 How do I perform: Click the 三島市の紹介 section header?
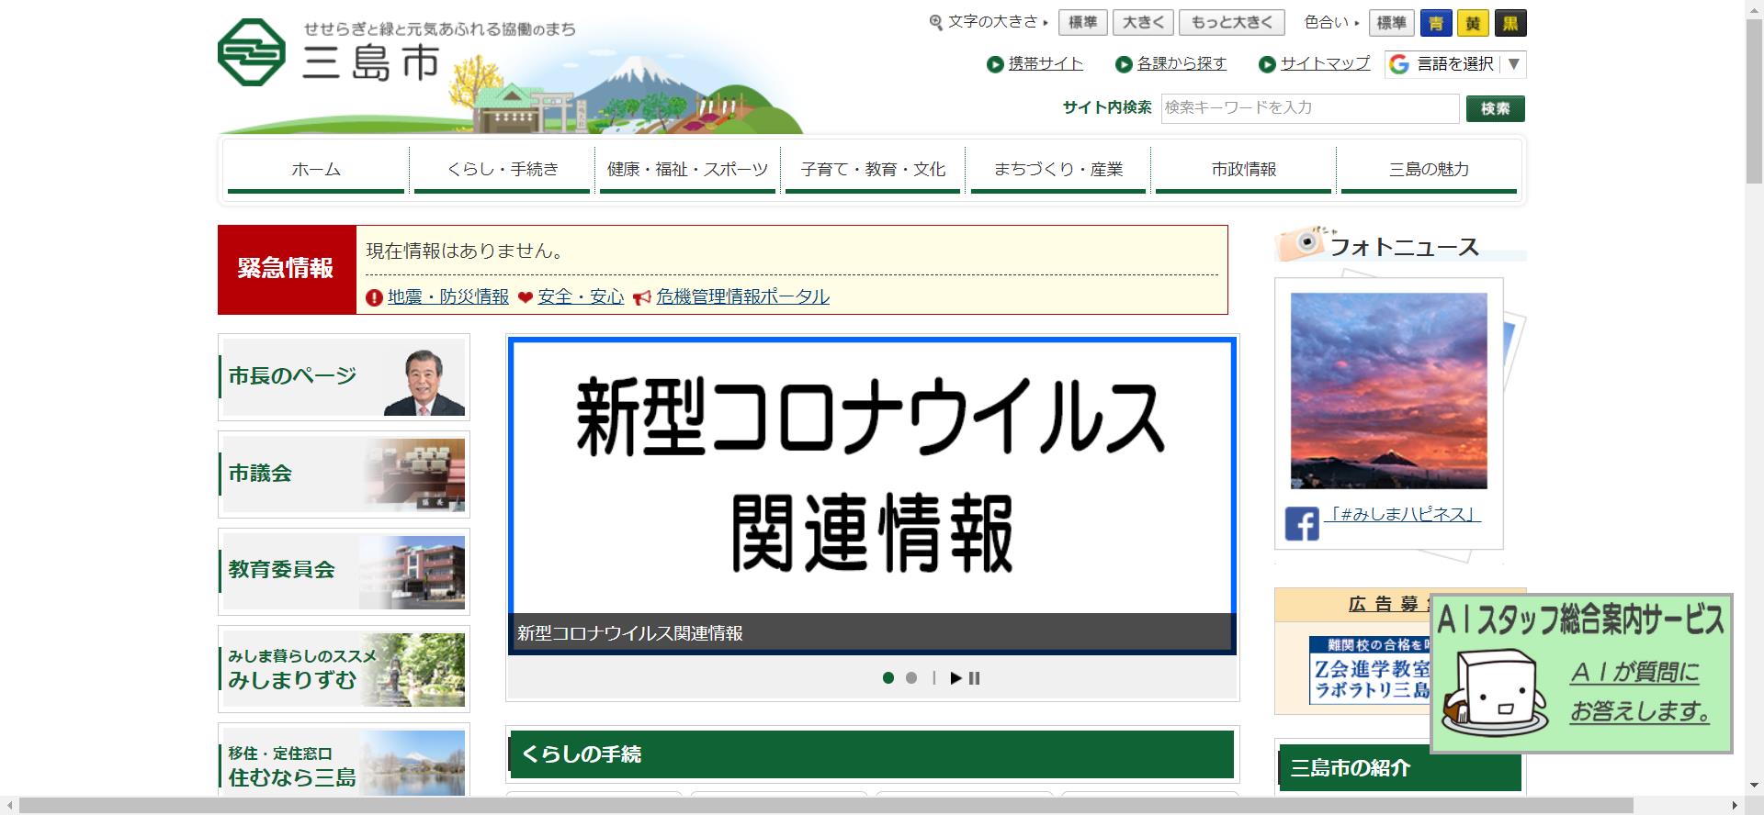point(1399,767)
